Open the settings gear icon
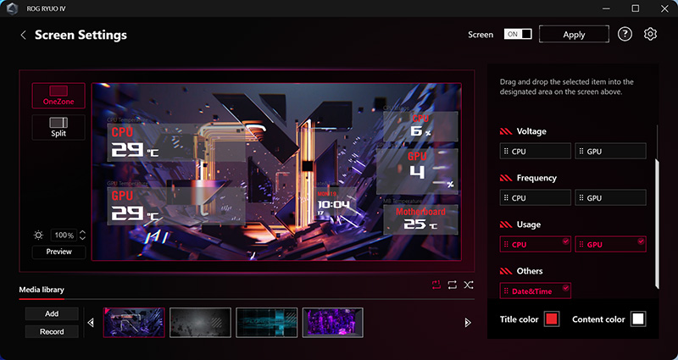678x360 pixels. point(650,34)
